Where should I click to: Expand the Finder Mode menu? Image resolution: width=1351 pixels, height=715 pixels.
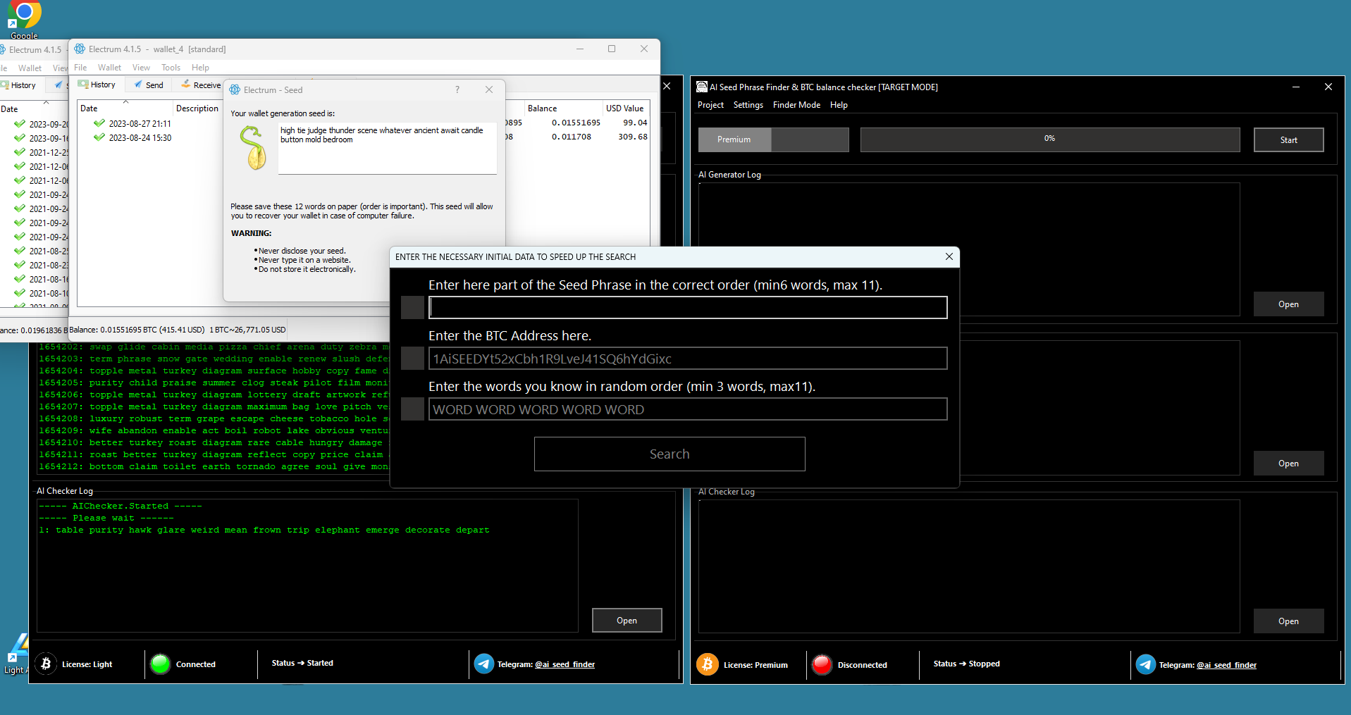[x=796, y=105]
